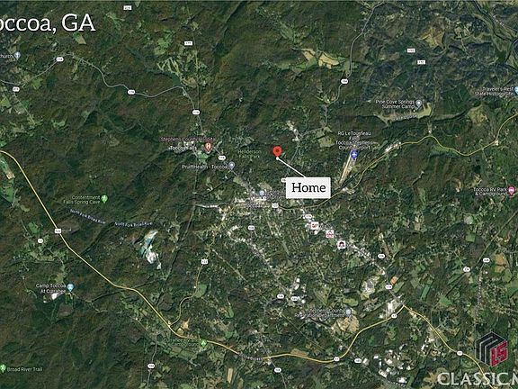The width and height of the screenshot is (518, 389).
Task: Select the PruittHealth - Toccoa marker
Action: (232, 165)
